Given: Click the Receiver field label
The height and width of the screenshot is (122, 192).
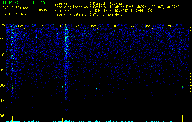Looking at the screenshot, I should [62, 11].
